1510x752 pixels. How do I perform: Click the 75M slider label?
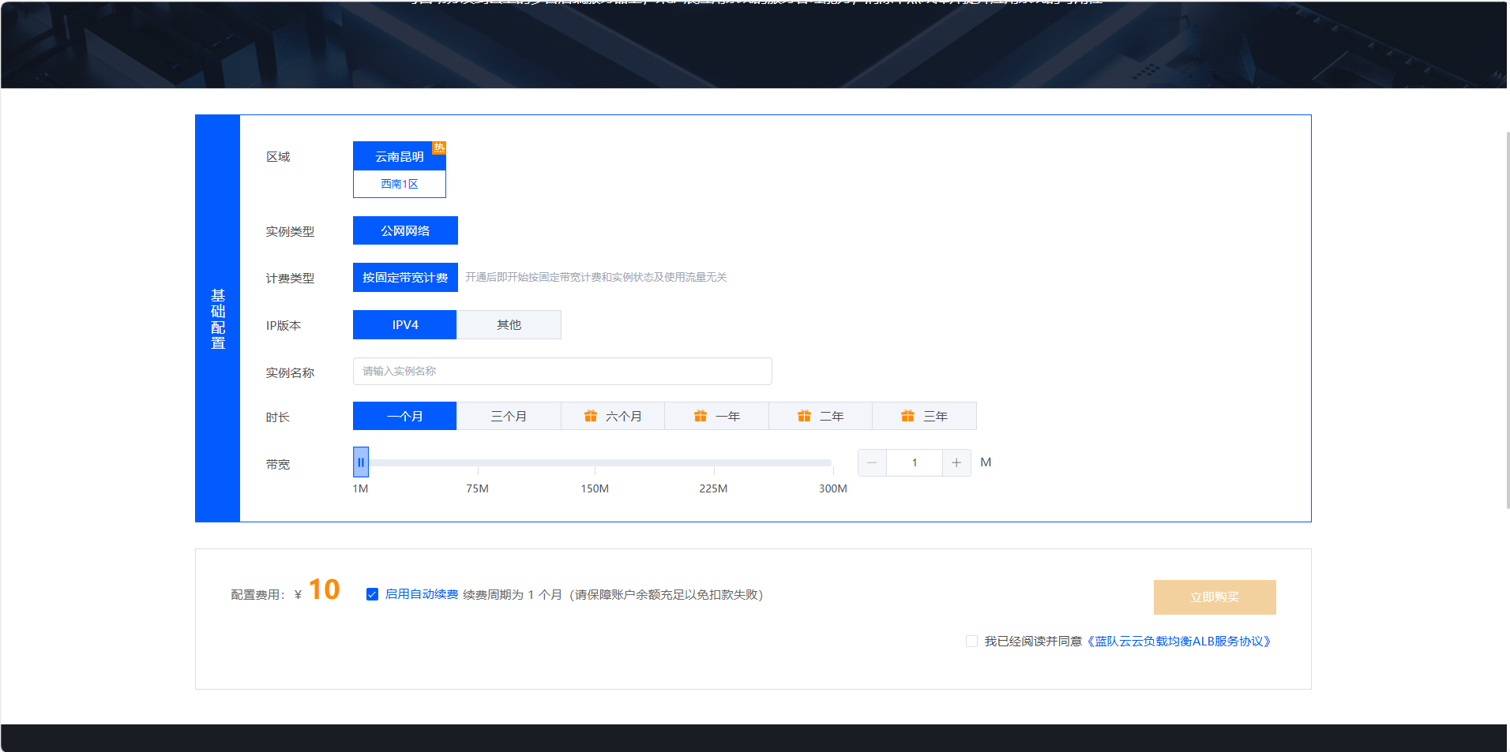pos(477,488)
